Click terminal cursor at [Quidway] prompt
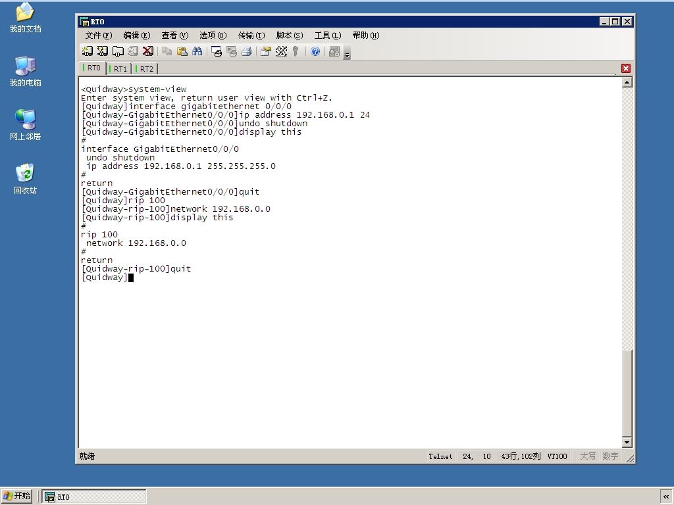674x505 pixels. point(131,277)
